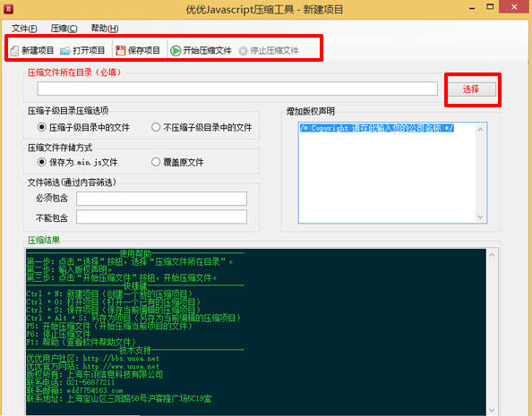Click the 新建项目 toolbar icon
532x416 pixels.
(14, 51)
